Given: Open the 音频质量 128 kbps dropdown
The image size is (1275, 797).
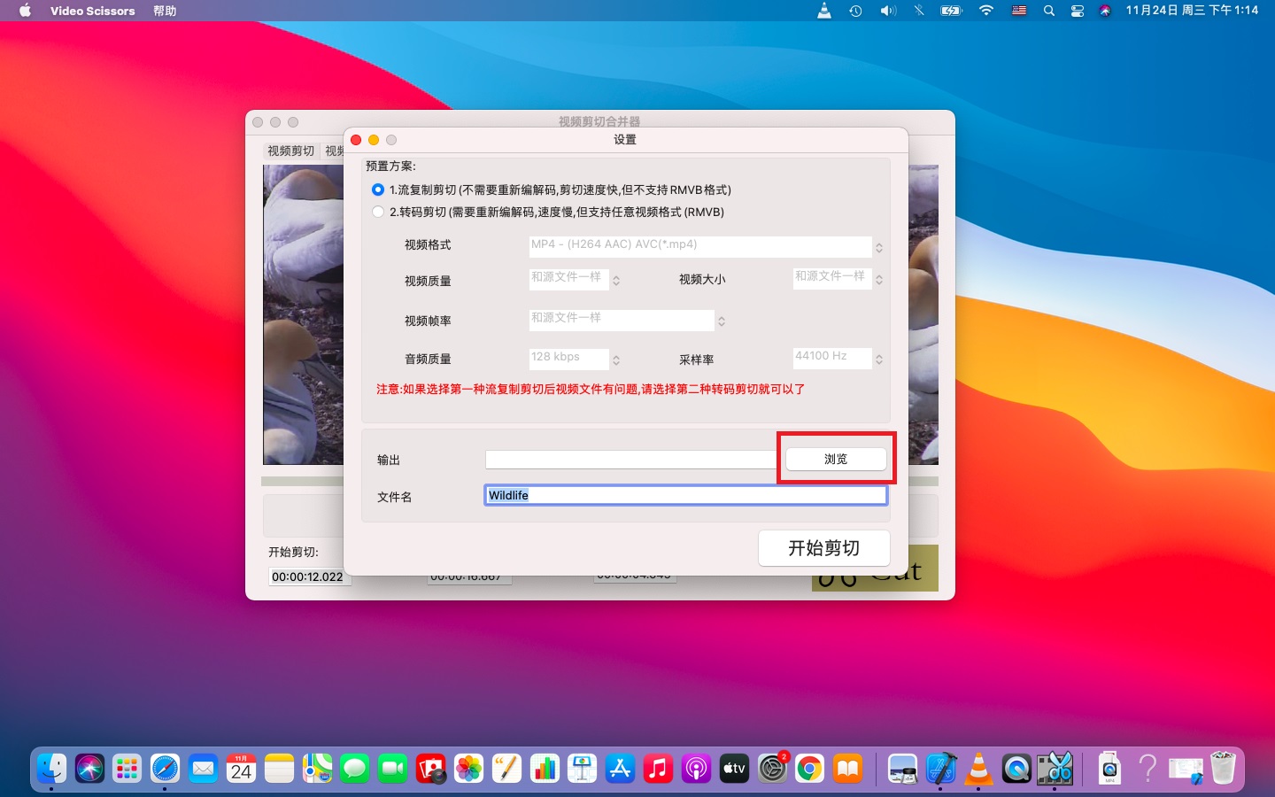Looking at the screenshot, I should coord(575,359).
